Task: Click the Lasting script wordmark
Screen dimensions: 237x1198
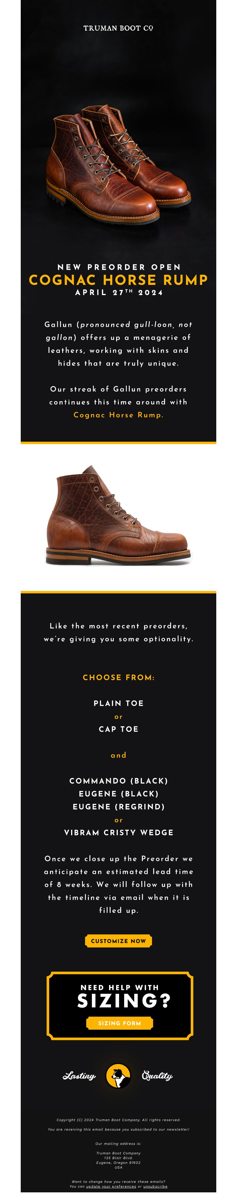Action: pyautogui.click(x=79, y=1076)
